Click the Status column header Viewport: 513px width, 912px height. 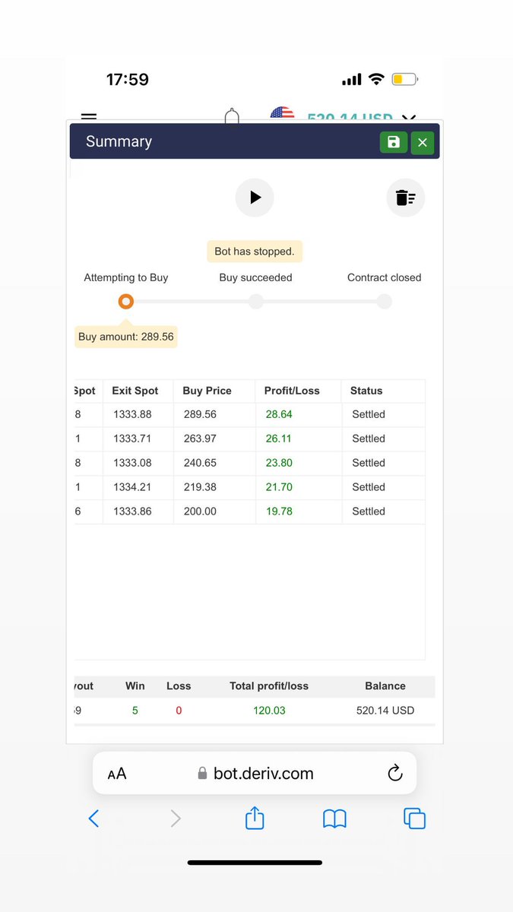(x=366, y=391)
